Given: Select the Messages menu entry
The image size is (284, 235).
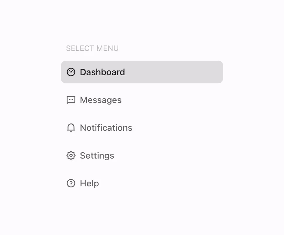Looking at the screenshot, I should [100, 100].
